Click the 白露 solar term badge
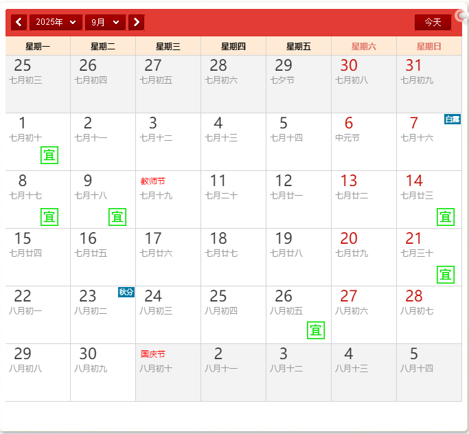This screenshot has height=434, width=469. (x=453, y=119)
